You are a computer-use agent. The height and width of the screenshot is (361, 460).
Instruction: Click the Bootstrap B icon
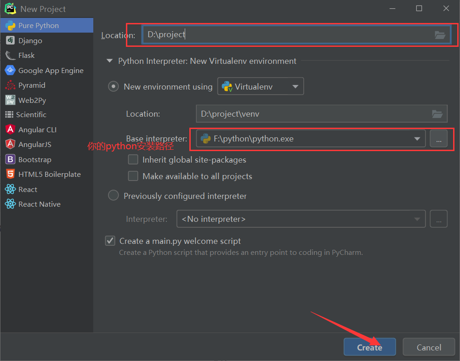10,159
